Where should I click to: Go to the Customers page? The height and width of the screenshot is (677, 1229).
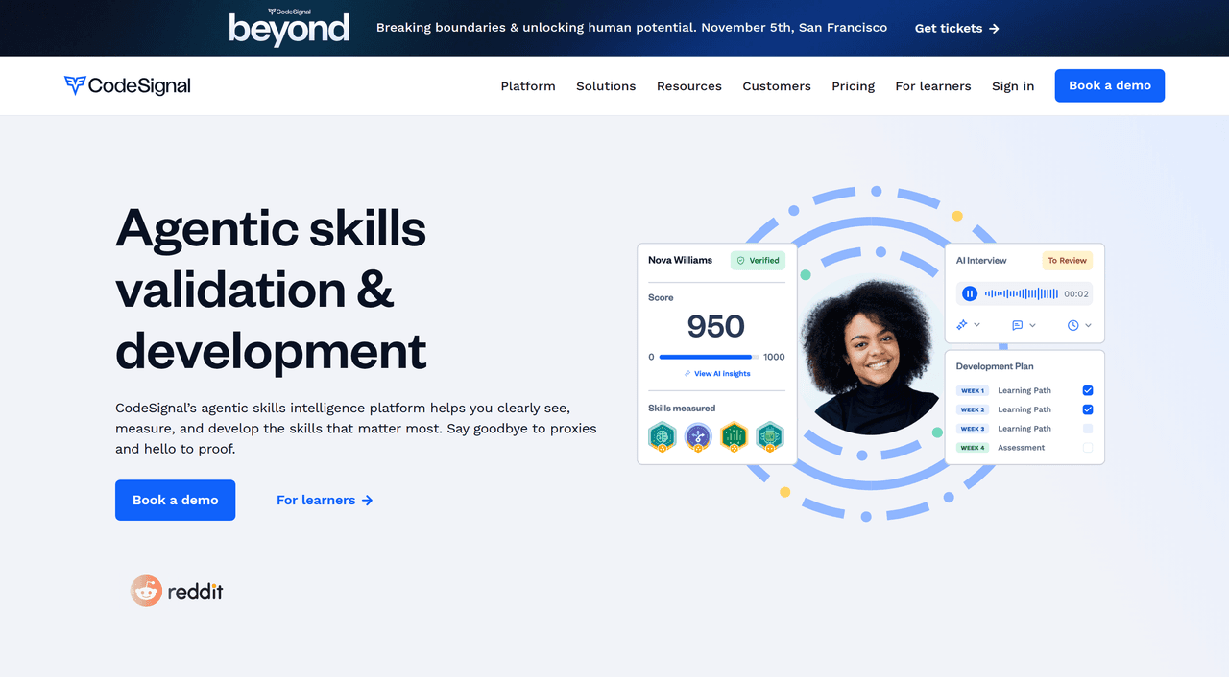click(x=777, y=86)
